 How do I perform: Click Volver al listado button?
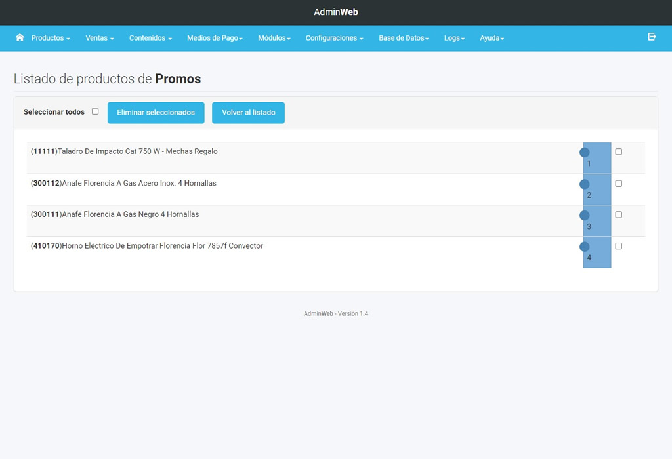tap(248, 113)
